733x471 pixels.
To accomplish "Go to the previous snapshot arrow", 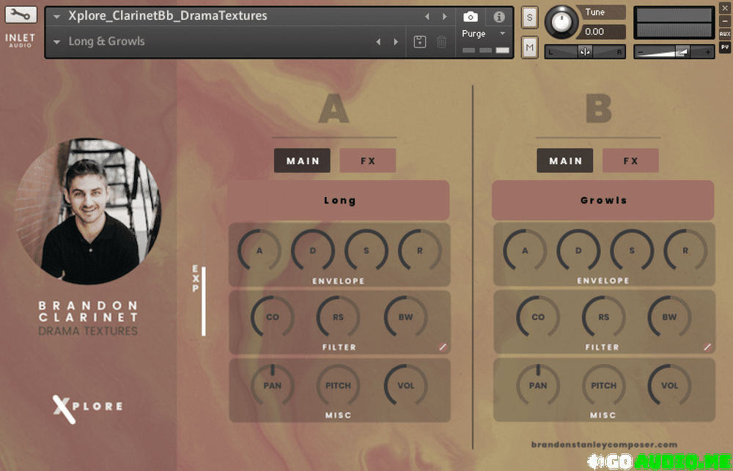I will click(x=379, y=42).
